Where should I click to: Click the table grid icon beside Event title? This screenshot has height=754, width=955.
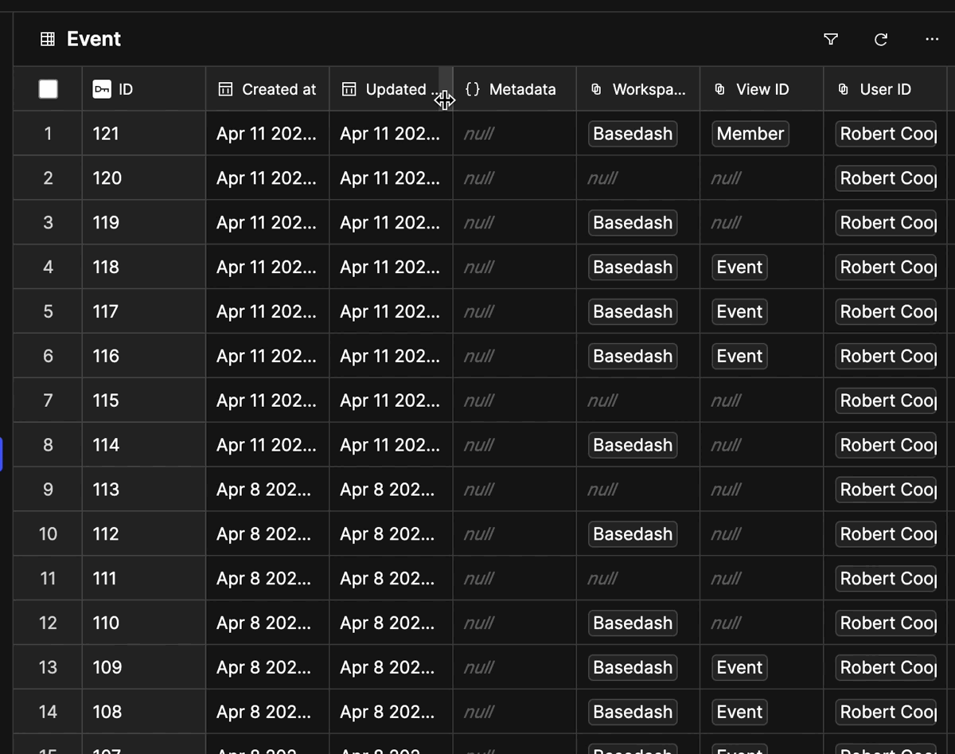click(48, 39)
